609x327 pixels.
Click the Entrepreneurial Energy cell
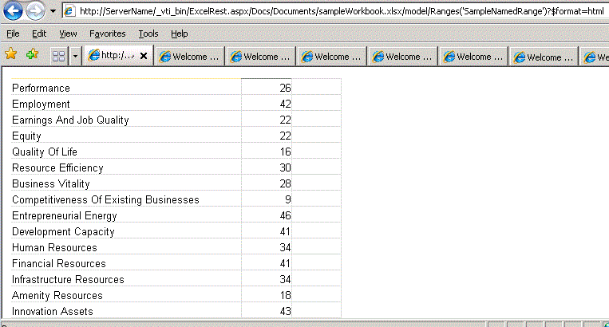[126, 215]
